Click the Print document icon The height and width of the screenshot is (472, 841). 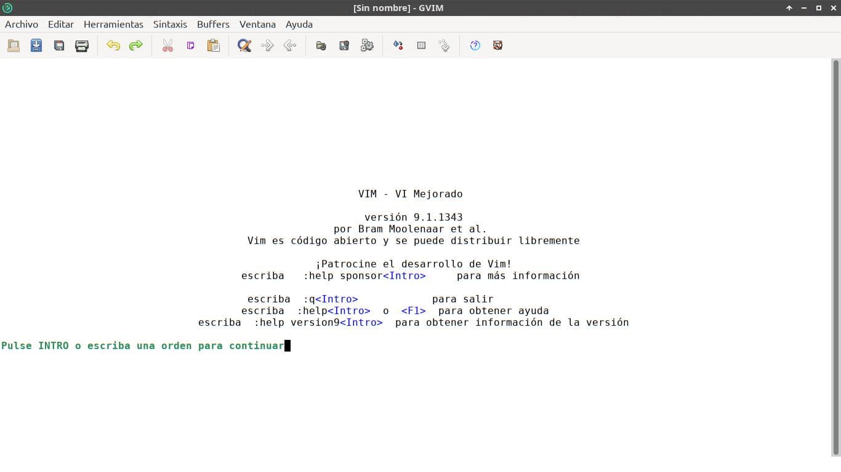click(82, 45)
